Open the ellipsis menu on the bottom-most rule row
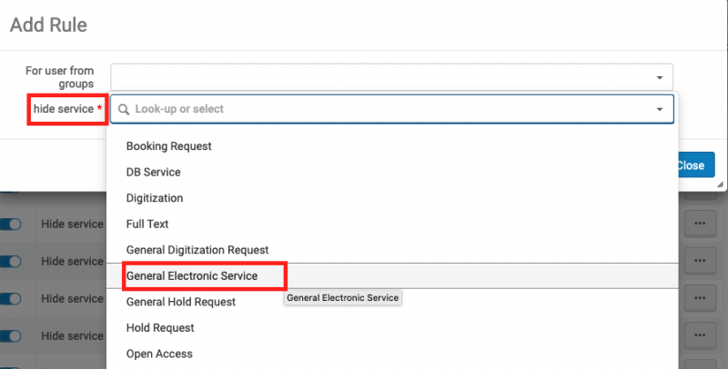The height and width of the screenshot is (369, 728). [699, 335]
